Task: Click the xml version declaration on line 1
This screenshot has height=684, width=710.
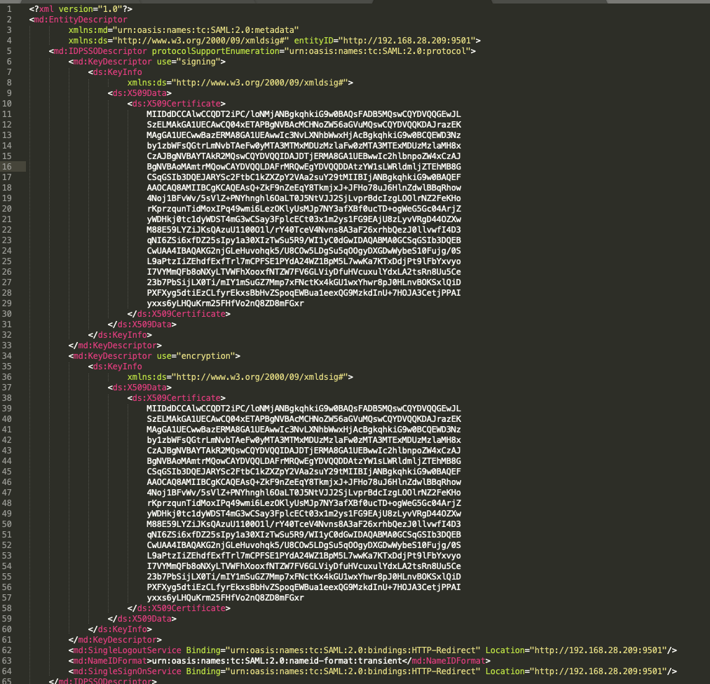Action: 81,8
